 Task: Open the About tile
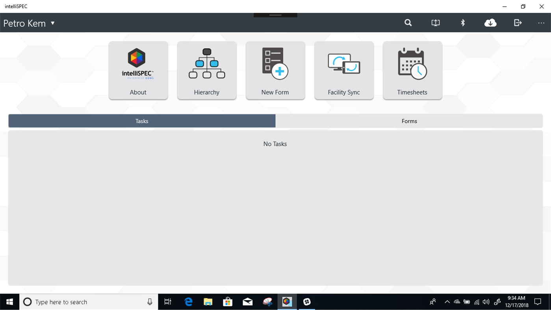click(x=138, y=70)
